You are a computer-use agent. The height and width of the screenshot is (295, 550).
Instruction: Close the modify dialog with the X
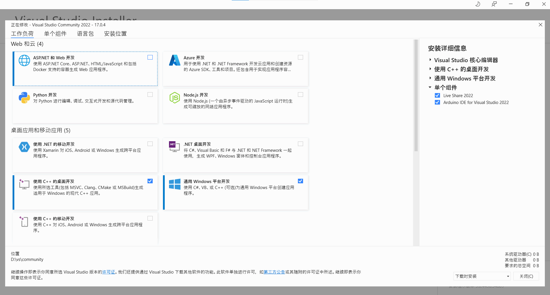[x=541, y=25]
